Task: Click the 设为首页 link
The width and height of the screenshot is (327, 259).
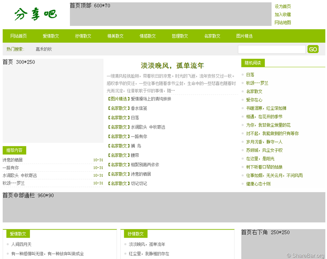Action: tap(282, 6)
